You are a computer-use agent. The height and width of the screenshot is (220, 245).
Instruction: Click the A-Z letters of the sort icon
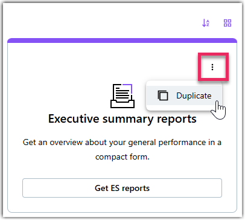tap(208, 23)
